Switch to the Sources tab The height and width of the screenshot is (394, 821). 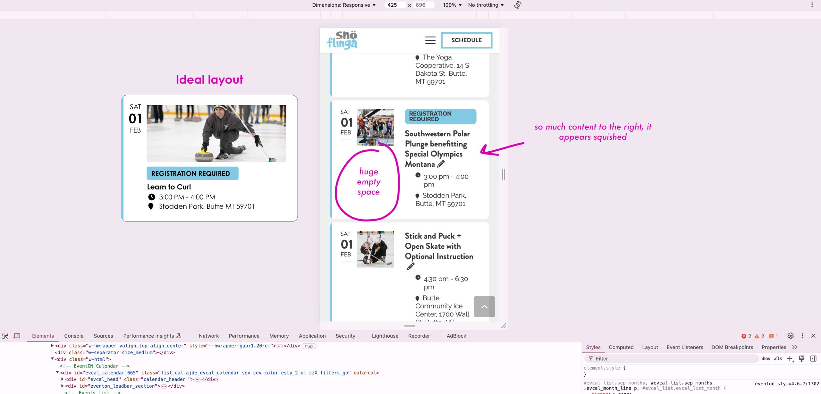point(103,336)
